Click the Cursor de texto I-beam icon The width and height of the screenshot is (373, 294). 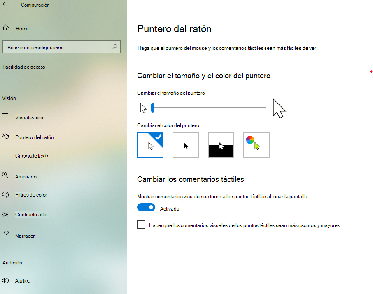(x=5, y=155)
